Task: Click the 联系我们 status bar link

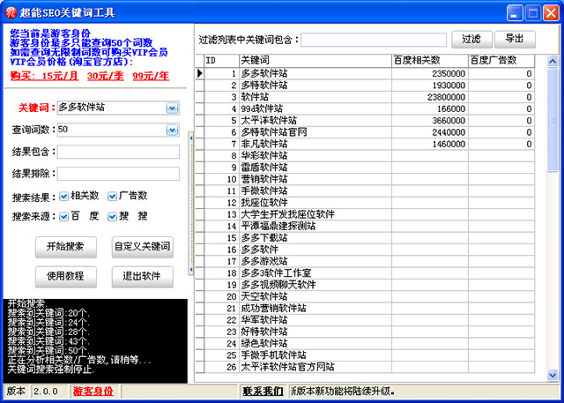Action: [263, 392]
